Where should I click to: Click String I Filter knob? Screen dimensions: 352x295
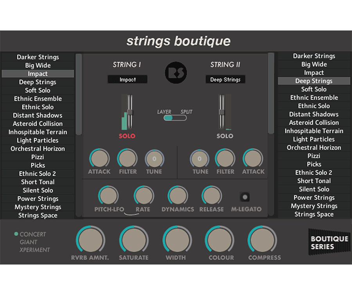127,158
